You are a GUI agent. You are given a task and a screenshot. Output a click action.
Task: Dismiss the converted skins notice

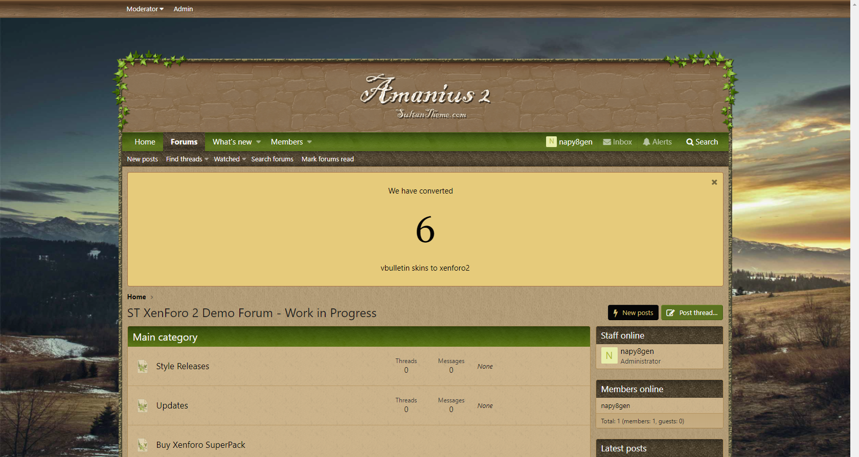click(x=714, y=182)
